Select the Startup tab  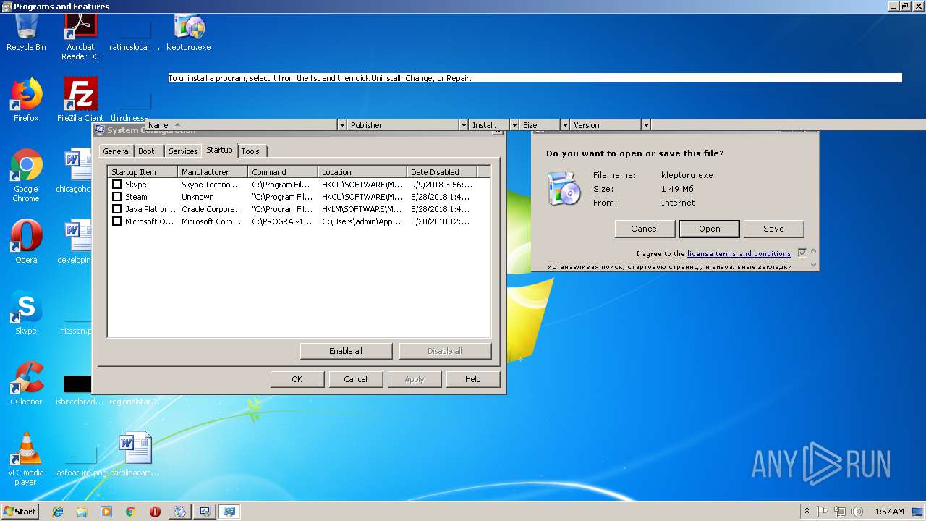(x=219, y=150)
